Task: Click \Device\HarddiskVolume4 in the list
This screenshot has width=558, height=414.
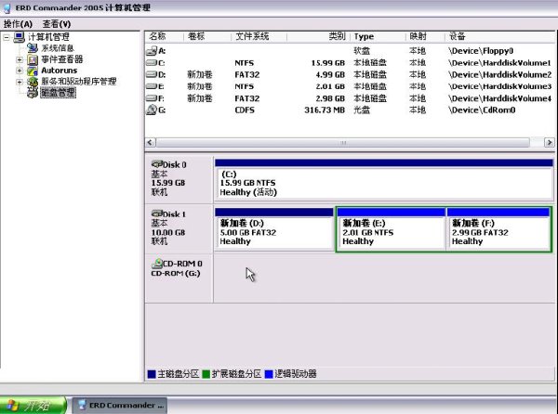Action: click(x=499, y=98)
